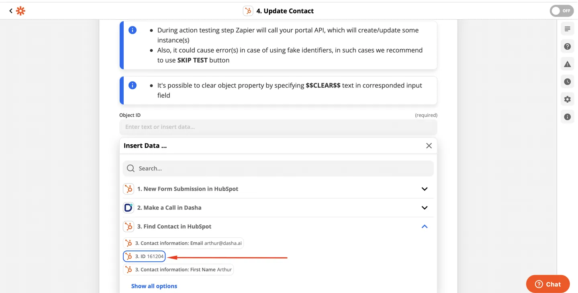578x293 pixels.
Task: Select 3. Find Contact in HubSpot row
Action: pos(278,226)
